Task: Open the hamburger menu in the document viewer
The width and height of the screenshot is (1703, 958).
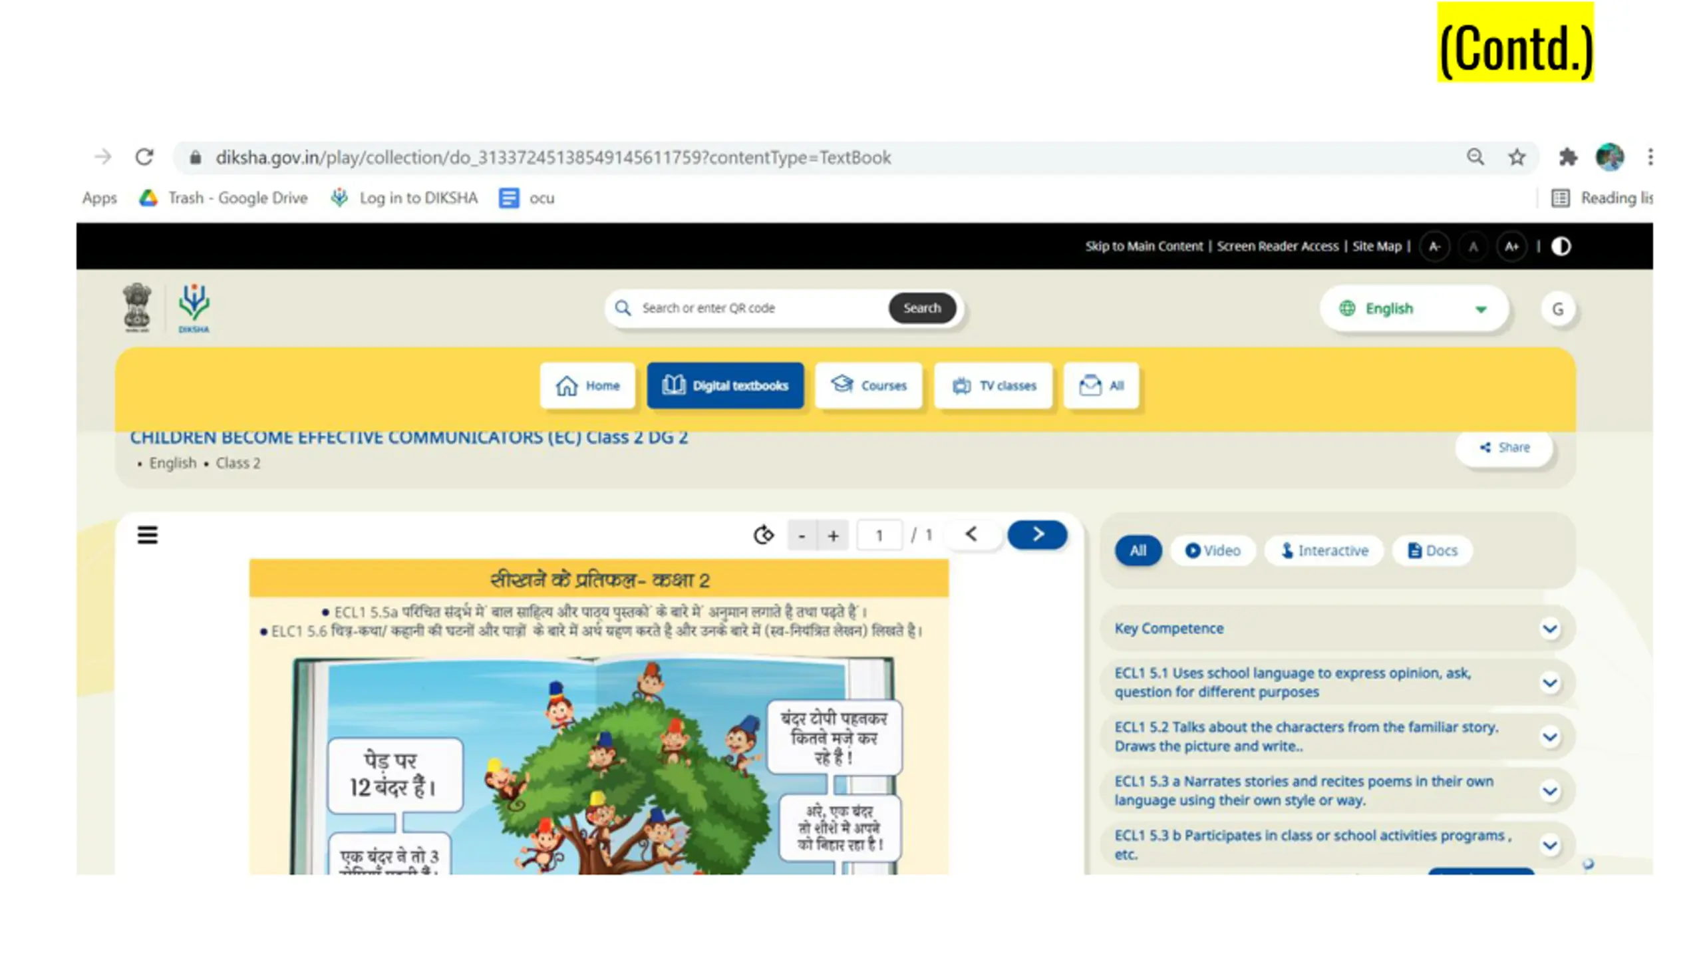Action: pos(147,535)
